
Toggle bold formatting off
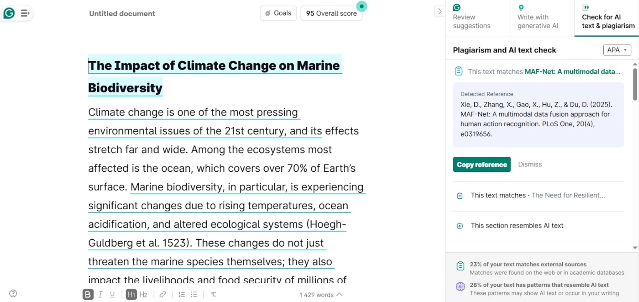coord(88,294)
